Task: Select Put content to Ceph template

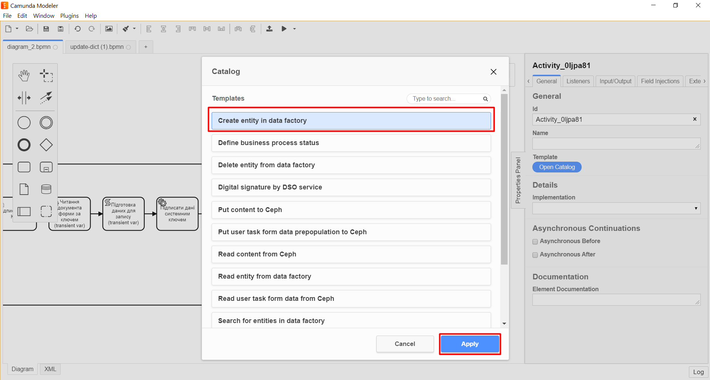Action: 351,210
